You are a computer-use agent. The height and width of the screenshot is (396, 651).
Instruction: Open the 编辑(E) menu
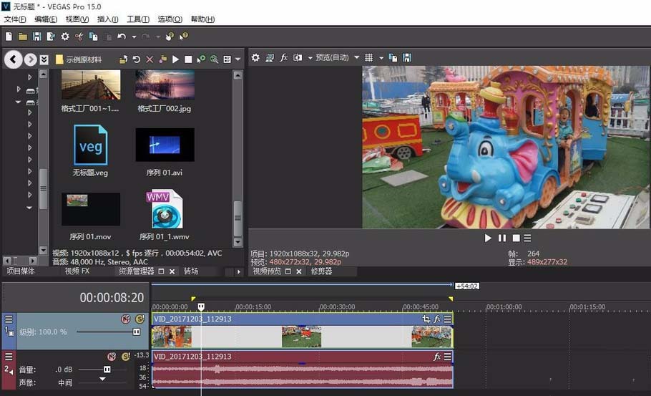click(x=46, y=19)
